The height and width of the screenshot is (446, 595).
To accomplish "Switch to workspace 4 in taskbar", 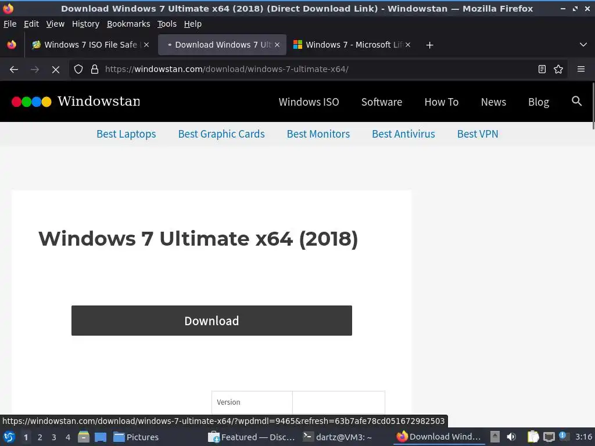I will coord(68,437).
